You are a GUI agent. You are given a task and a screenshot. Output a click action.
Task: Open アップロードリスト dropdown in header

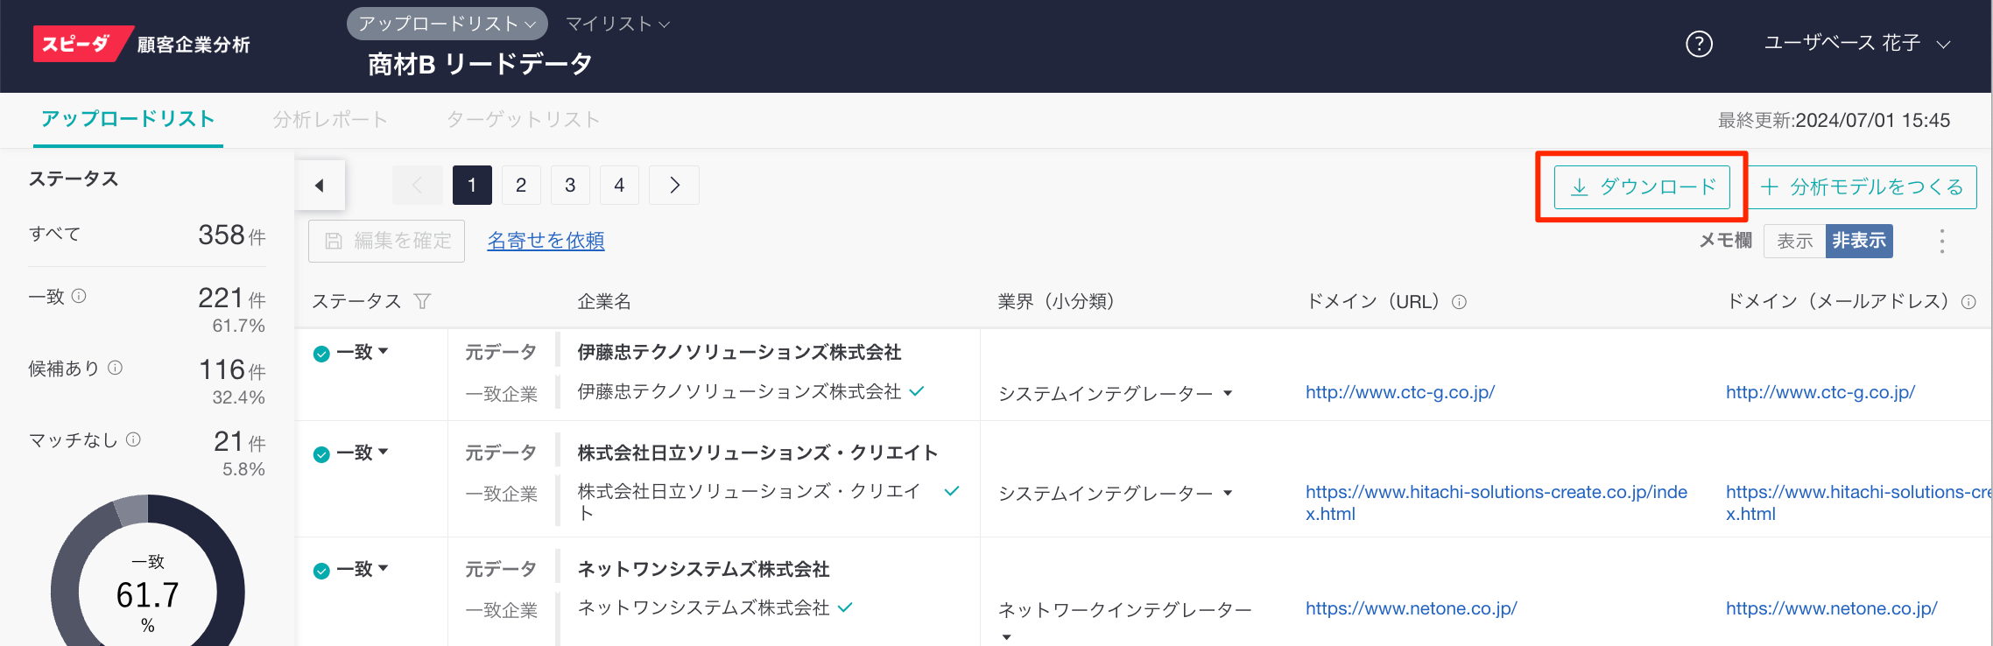click(447, 24)
